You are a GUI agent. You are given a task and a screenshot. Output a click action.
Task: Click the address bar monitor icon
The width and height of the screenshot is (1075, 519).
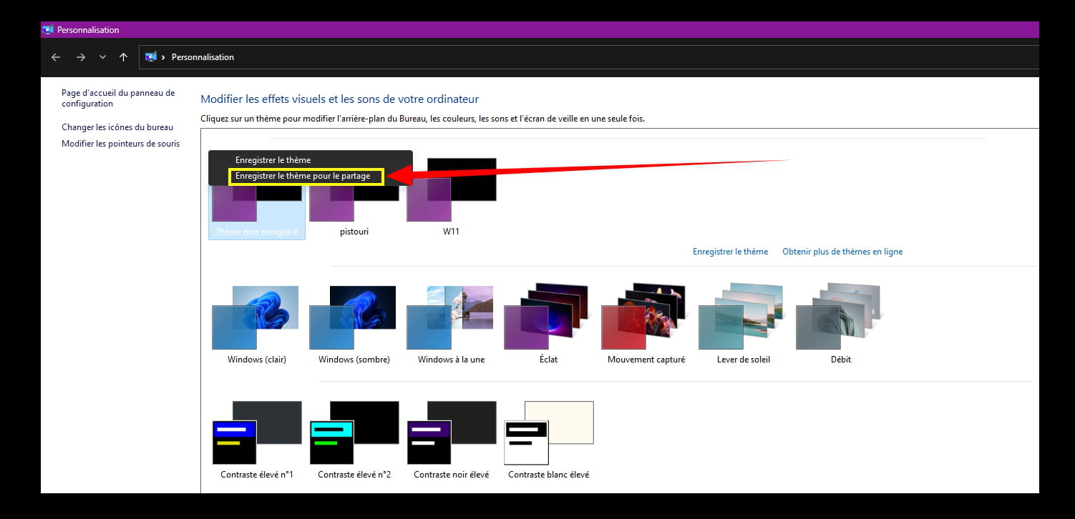click(151, 57)
